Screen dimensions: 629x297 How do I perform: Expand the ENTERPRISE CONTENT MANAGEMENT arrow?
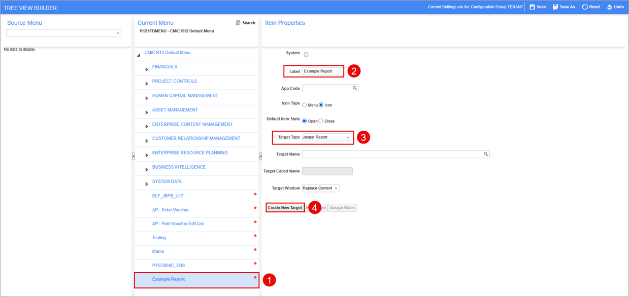point(147,127)
